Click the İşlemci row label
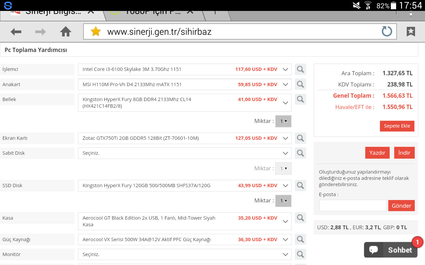The width and height of the screenshot is (425, 265). tap(10, 69)
